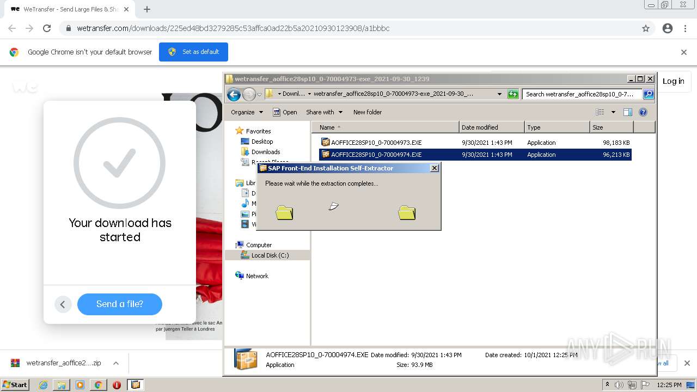The height and width of the screenshot is (392, 697).
Task: Set Chrome as default browser
Action: (193, 52)
